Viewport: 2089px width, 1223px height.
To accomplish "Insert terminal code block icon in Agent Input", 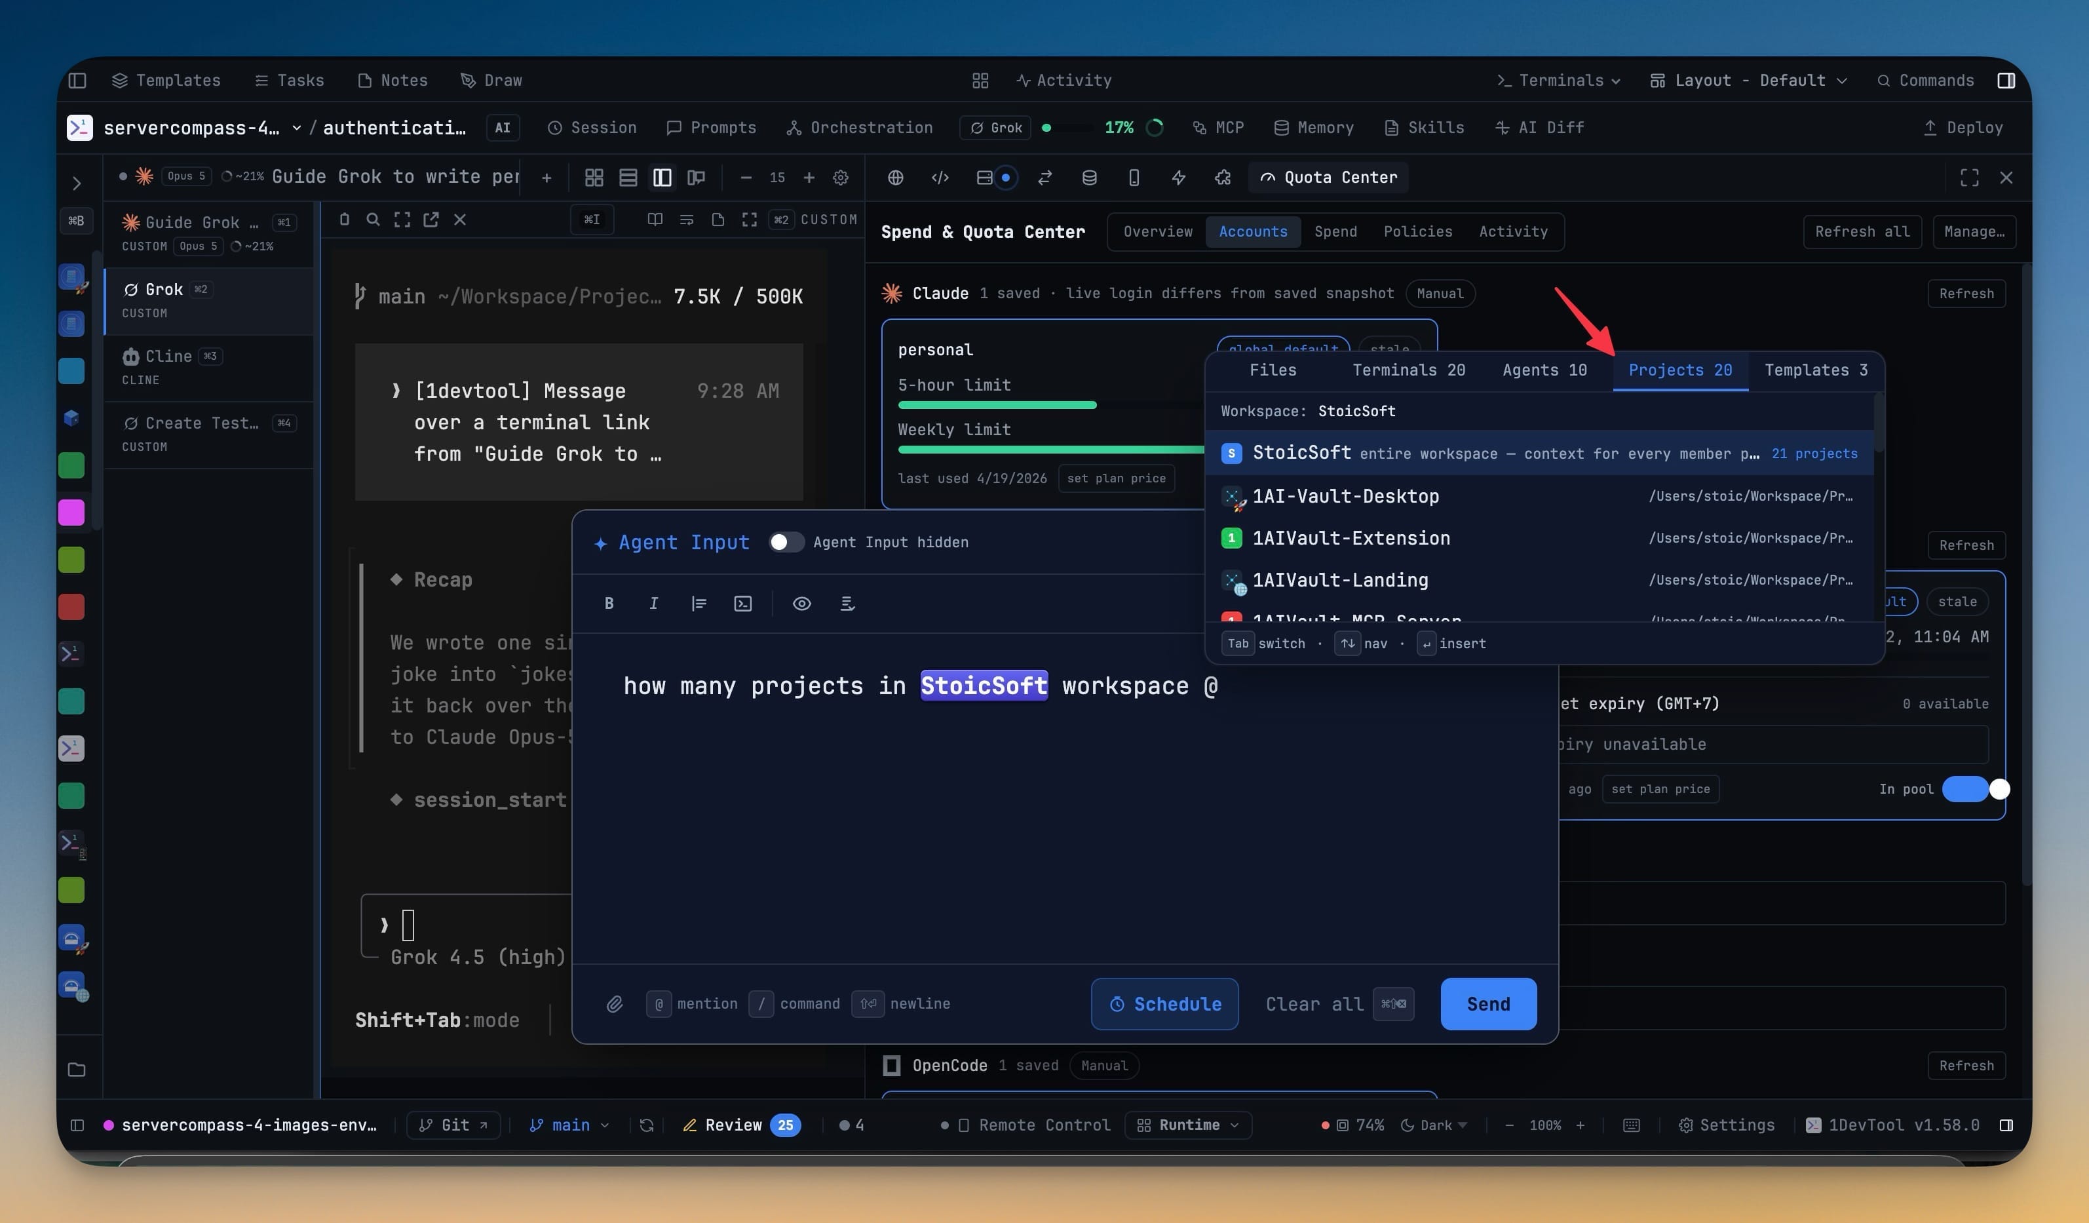I will (x=743, y=604).
